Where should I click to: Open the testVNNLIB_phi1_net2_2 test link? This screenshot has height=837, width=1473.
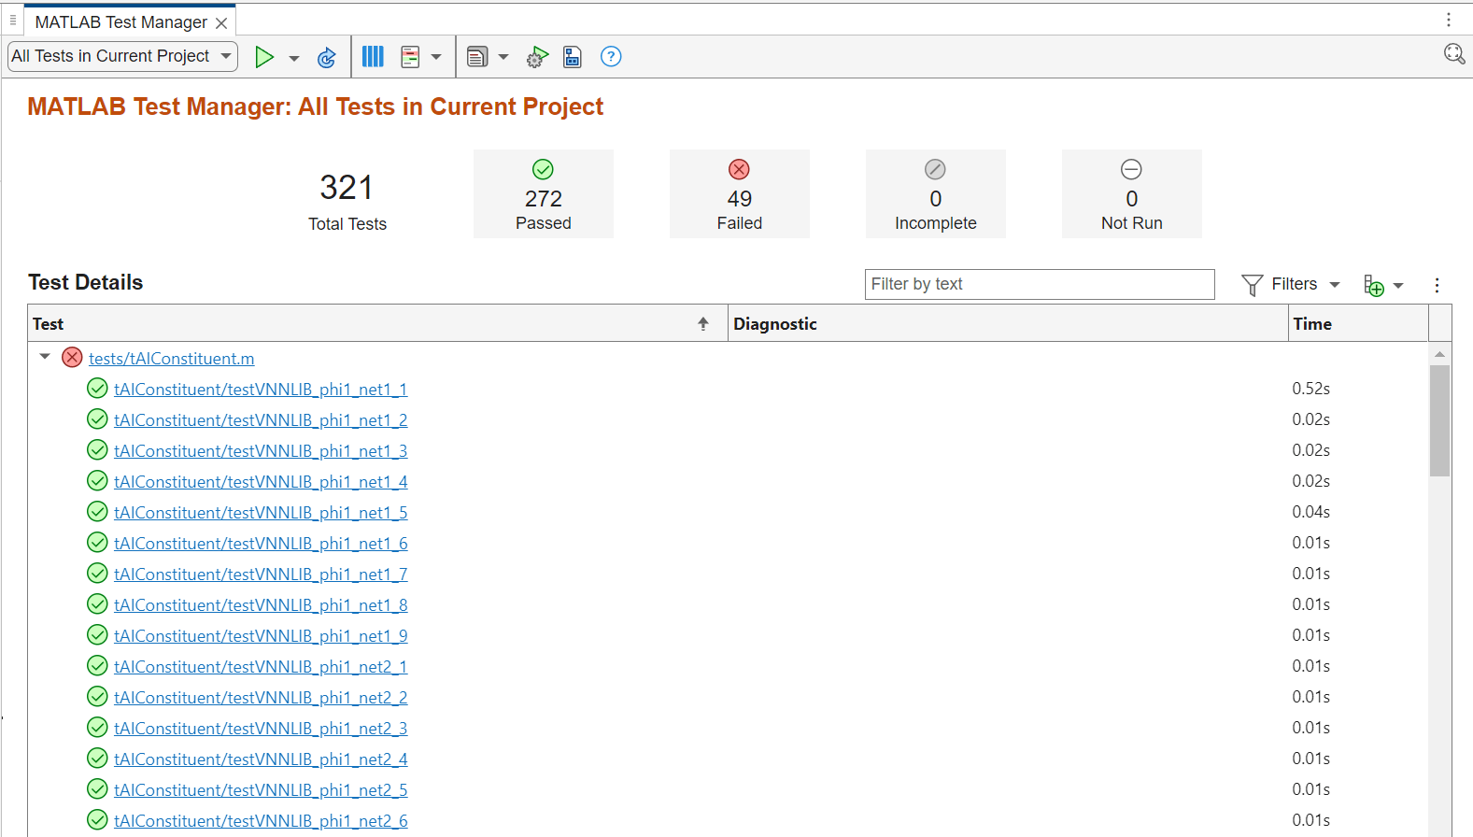[261, 698]
